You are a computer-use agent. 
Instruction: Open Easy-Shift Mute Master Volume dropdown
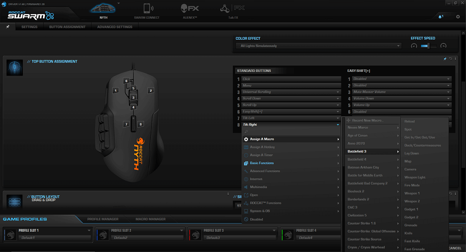(x=402, y=92)
